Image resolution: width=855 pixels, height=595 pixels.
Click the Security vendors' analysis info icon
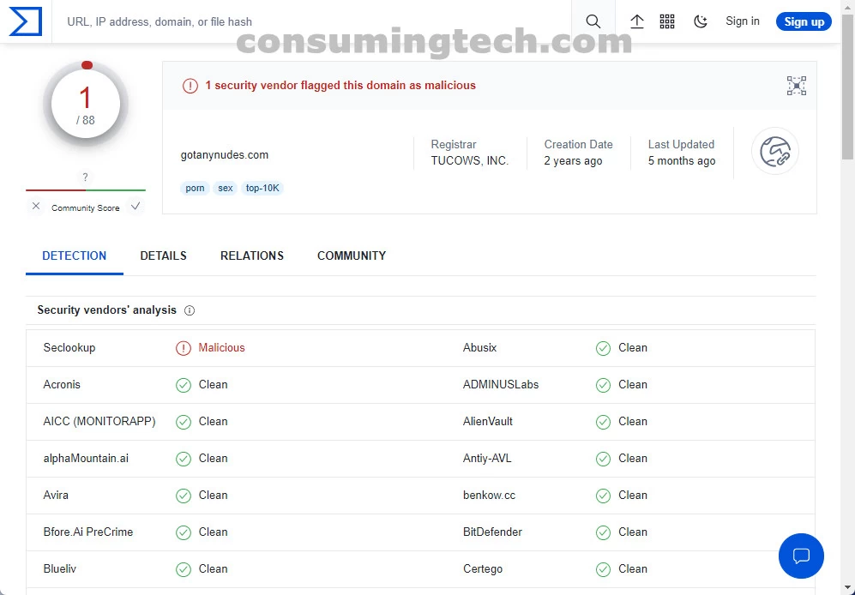coord(190,310)
